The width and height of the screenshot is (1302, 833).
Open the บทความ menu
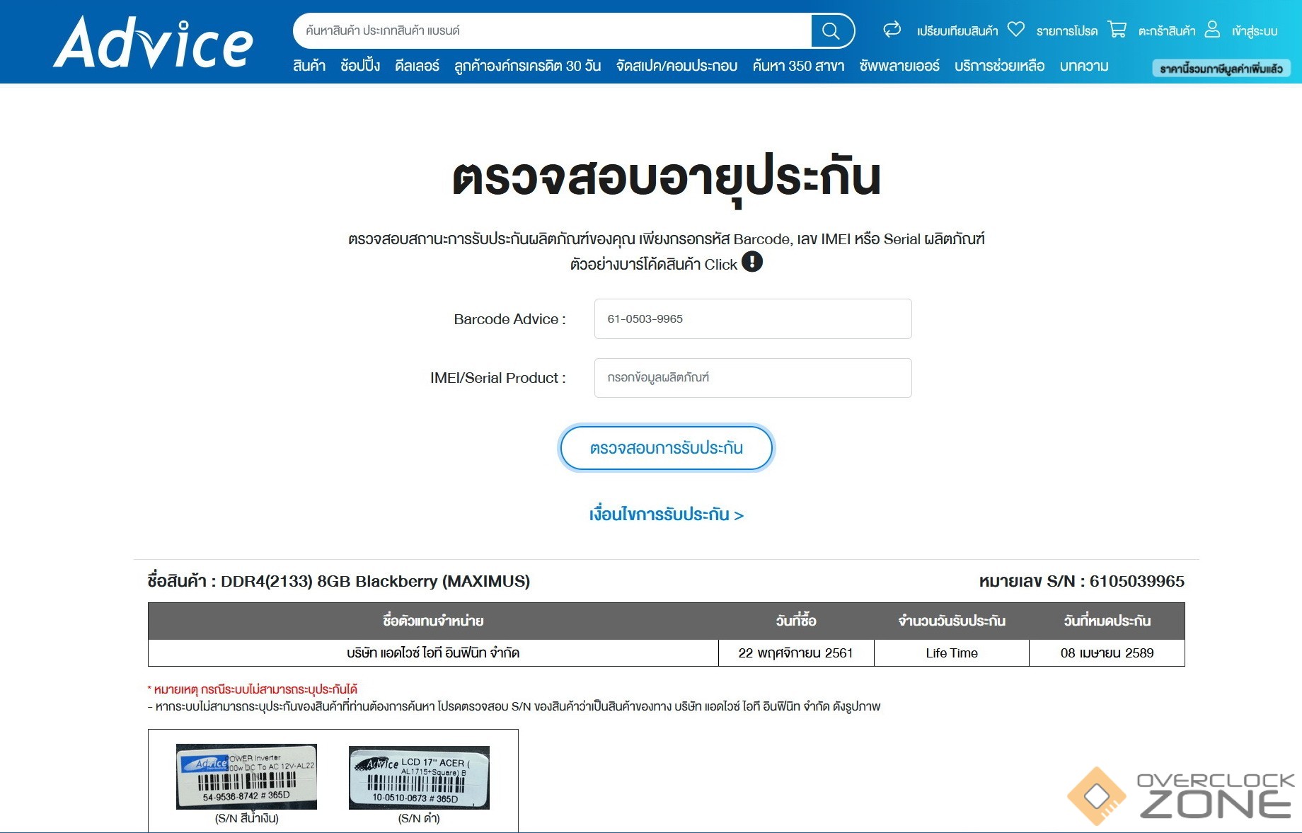point(1084,66)
